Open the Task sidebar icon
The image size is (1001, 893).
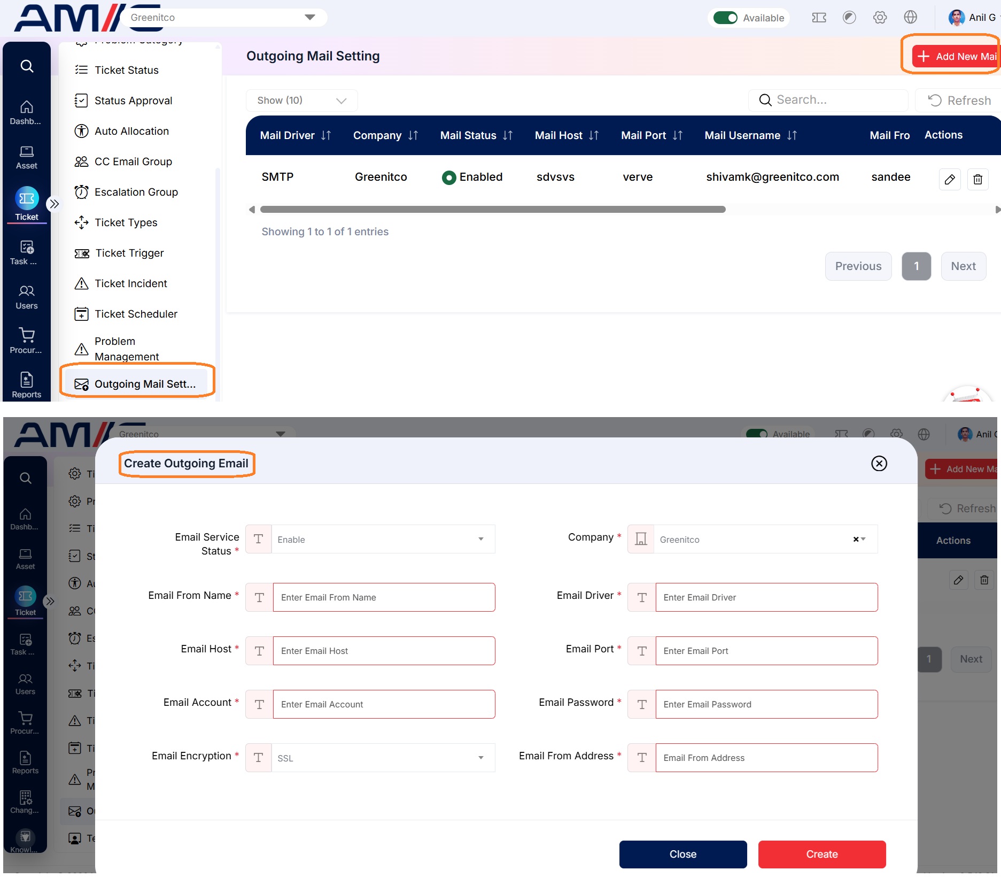point(26,253)
